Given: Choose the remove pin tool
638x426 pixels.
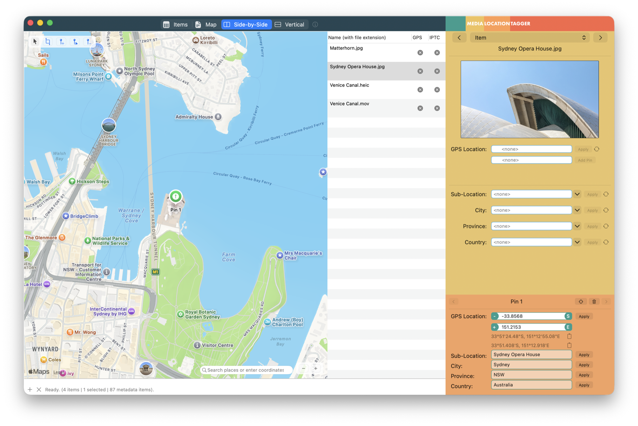Looking at the screenshot, I should pyautogui.click(x=88, y=41).
